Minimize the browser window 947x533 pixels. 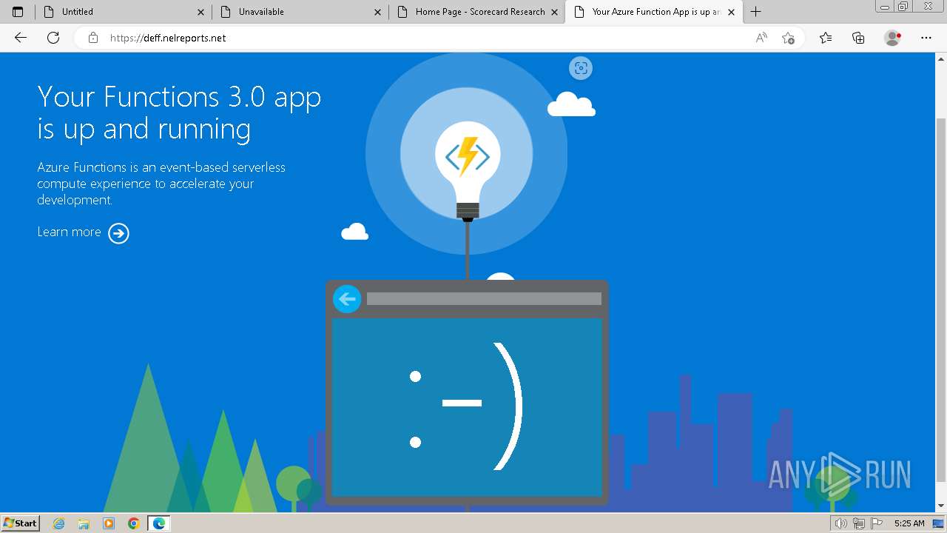885,7
